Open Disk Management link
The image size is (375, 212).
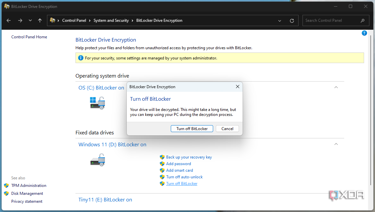27,194
